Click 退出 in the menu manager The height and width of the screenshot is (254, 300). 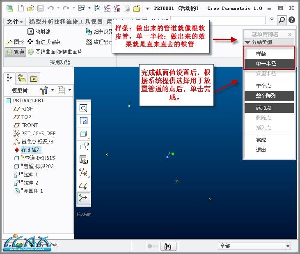tap(269, 150)
